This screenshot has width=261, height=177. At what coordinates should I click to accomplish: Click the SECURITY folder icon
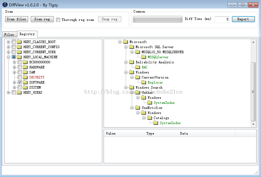[x=25, y=77]
